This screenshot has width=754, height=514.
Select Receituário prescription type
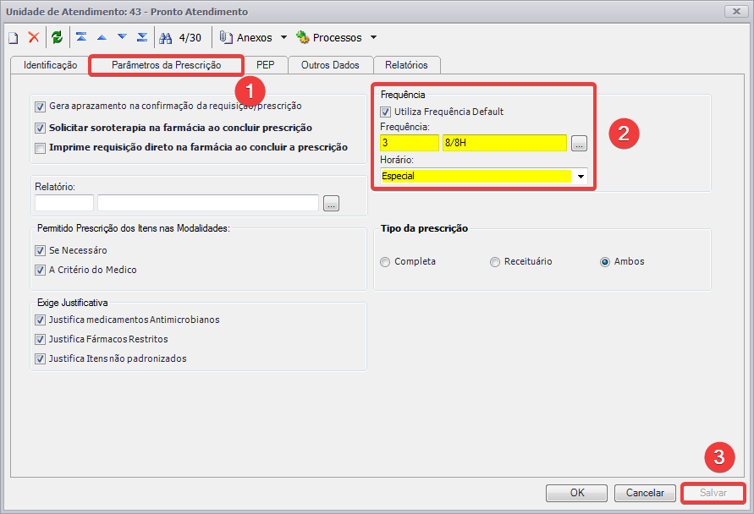[x=495, y=262]
